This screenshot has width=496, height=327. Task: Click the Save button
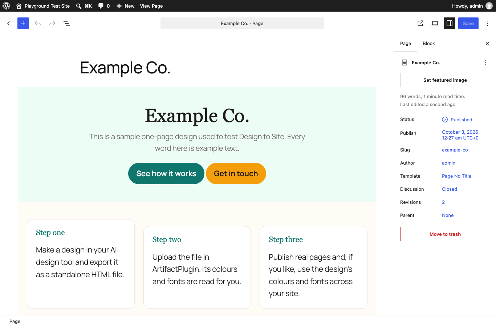coord(468,23)
